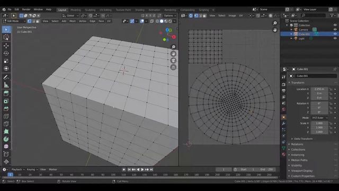Open the Global transform orientation dropdown

pyautogui.click(x=70, y=15)
